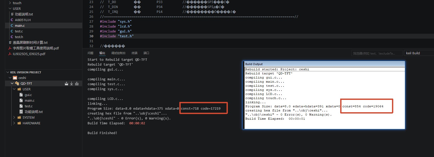Image resolution: width=434 pixels, height=157 pixels.
Task: Switch to the 问题 panel tab
Action: coord(90,53)
